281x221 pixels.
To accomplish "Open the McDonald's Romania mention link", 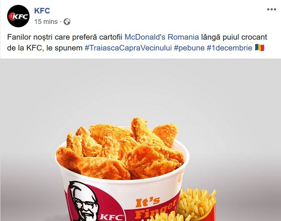I will 162,37.
